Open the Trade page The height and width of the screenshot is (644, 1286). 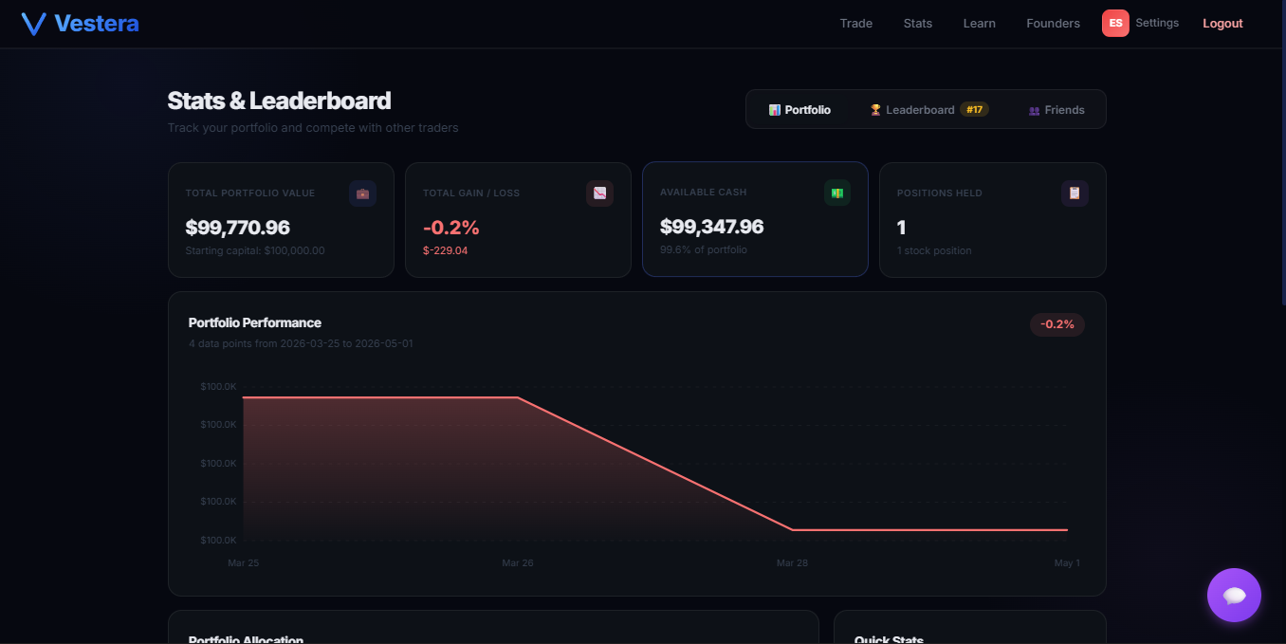(x=855, y=24)
